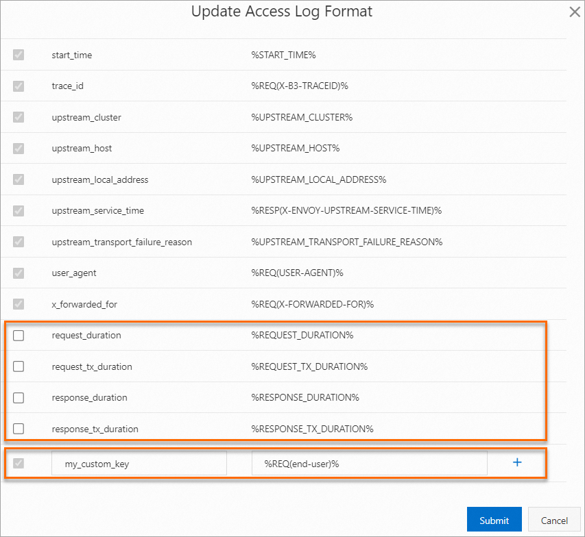
Task: Select the upstream_host field name
Action: click(82, 149)
